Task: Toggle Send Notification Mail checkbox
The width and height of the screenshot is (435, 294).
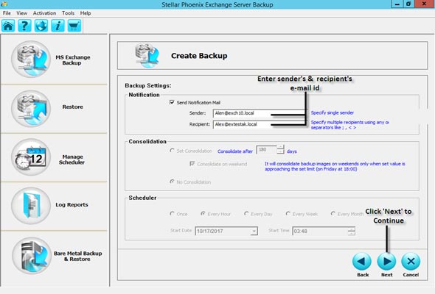Action: (x=172, y=102)
